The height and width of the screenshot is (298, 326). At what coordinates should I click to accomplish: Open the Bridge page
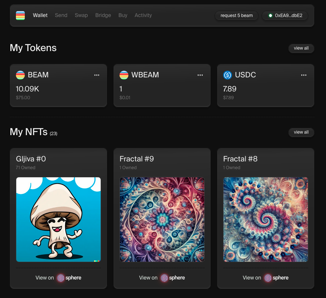coord(103,15)
